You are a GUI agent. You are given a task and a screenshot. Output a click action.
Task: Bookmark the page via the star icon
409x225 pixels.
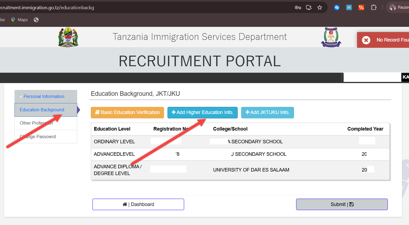point(320,7)
